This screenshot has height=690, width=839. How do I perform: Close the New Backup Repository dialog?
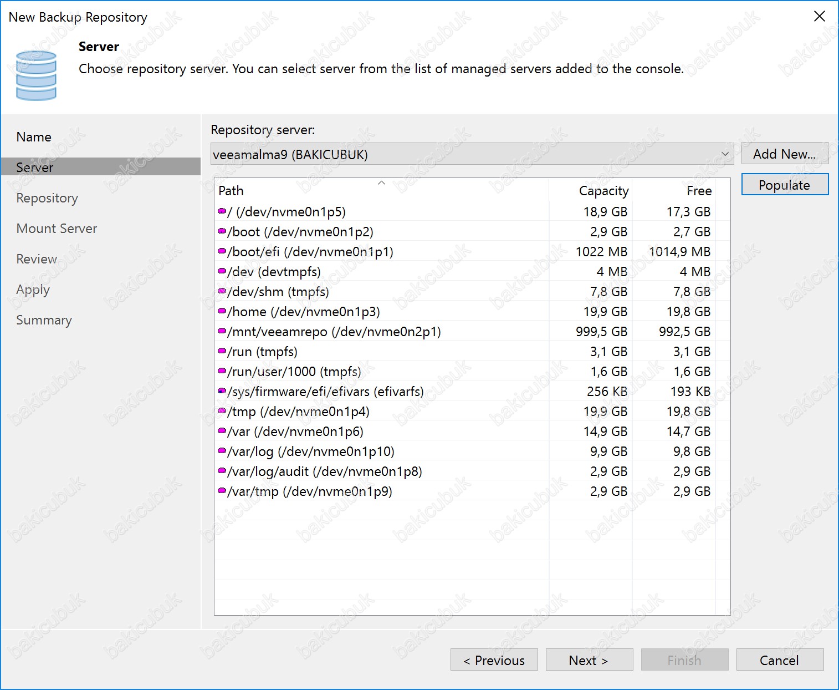pos(820,17)
